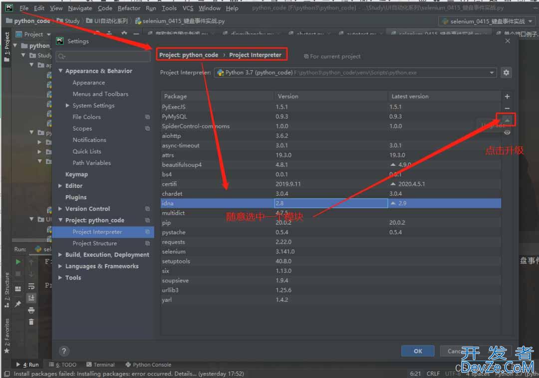The width and height of the screenshot is (539, 378).
Task: Expand Build, Execution, Deployment section
Action: pos(60,255)
